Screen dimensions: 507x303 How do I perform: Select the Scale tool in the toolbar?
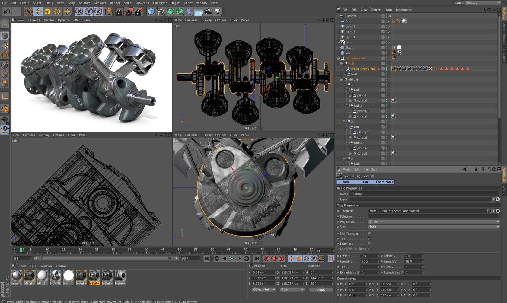(x=47, y=11)
